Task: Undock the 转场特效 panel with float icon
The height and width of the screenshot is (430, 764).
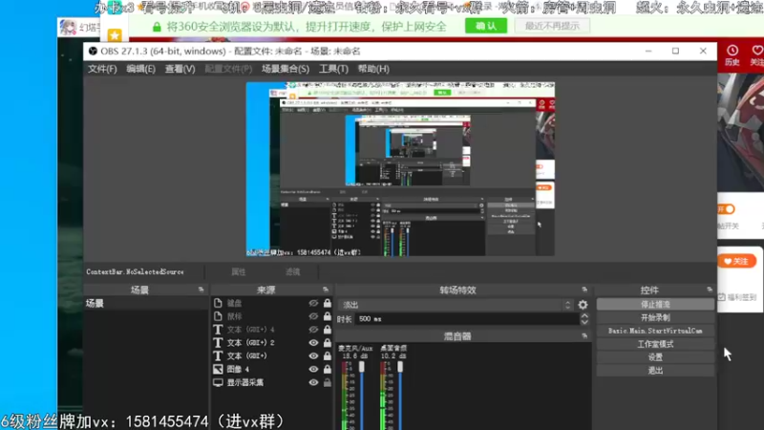Action: pyautogui.click(x=584, y=290)
